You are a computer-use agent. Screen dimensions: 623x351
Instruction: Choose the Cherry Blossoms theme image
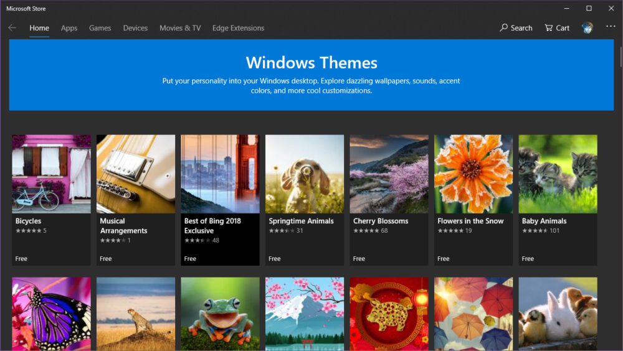pos(389,174)
